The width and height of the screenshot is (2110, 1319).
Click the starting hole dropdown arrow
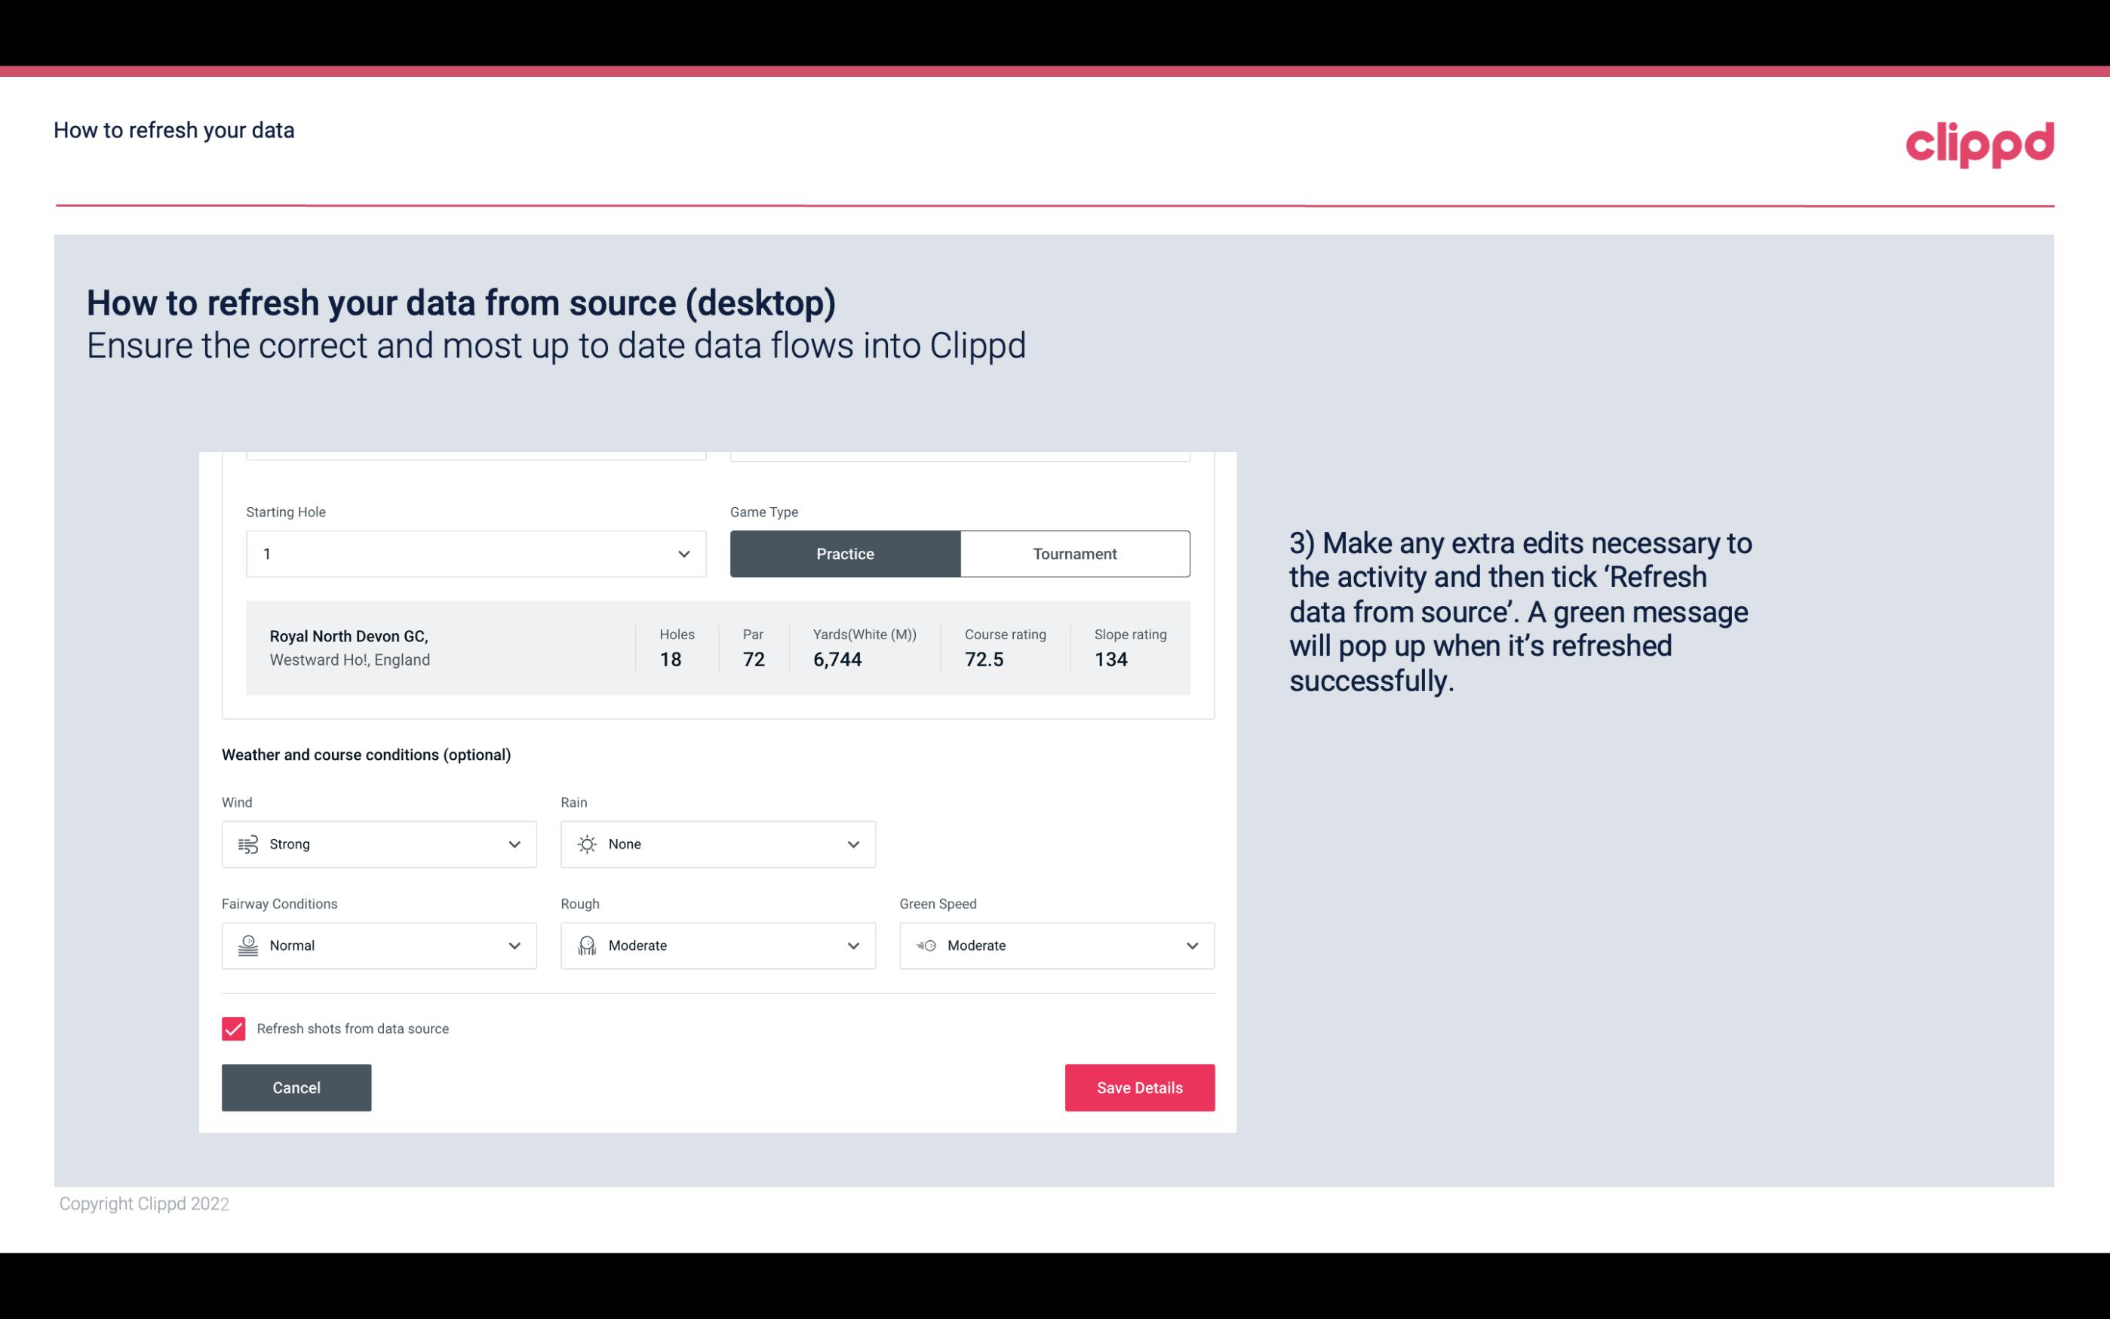click(x=682, y=552)
